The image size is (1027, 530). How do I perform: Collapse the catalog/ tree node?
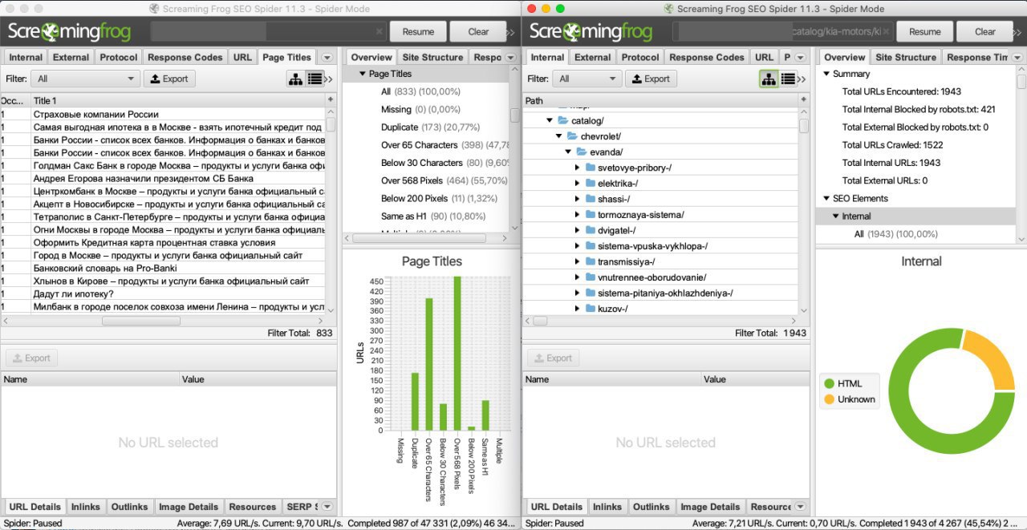point(550,121)
